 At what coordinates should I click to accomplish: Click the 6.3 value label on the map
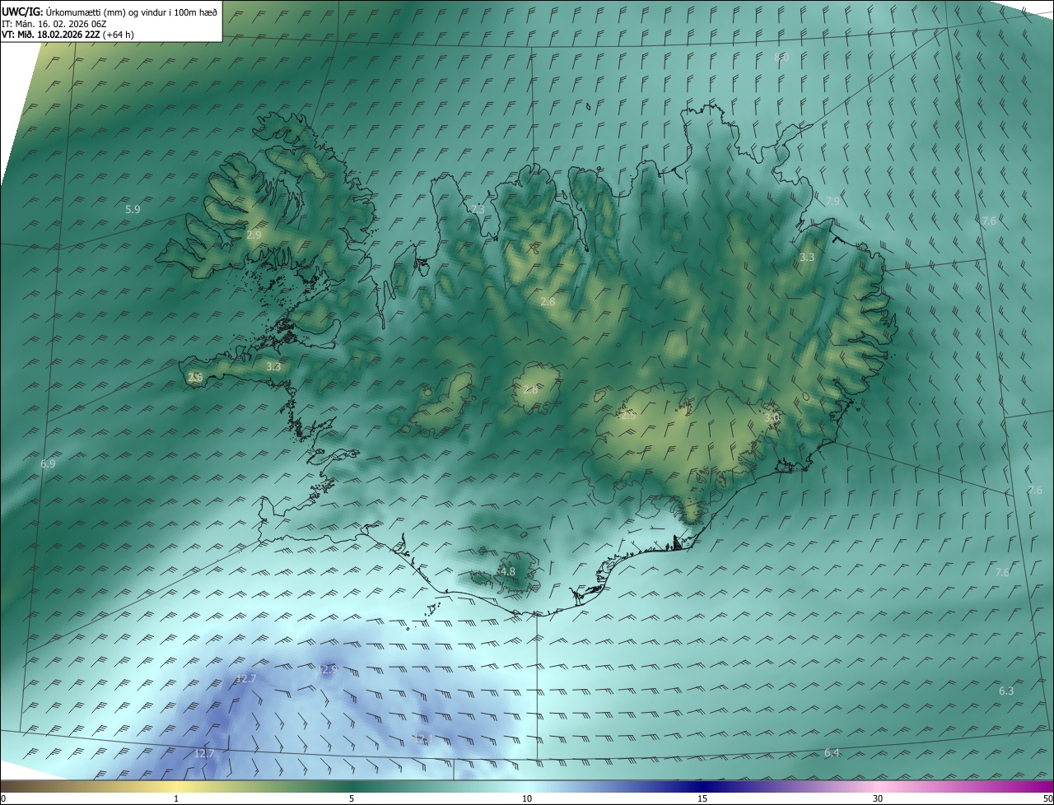point(1006,691)
